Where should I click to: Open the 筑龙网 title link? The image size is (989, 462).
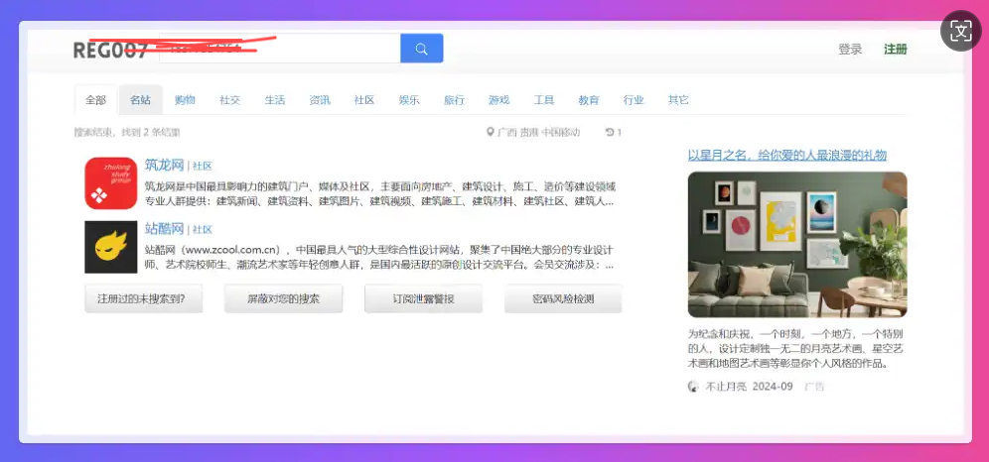pyautogui.click(x=164, y=165)
